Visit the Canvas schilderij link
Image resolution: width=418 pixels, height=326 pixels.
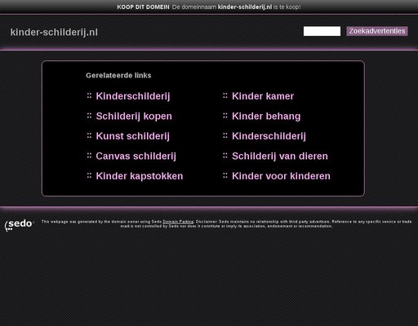(x=136, y=156)
